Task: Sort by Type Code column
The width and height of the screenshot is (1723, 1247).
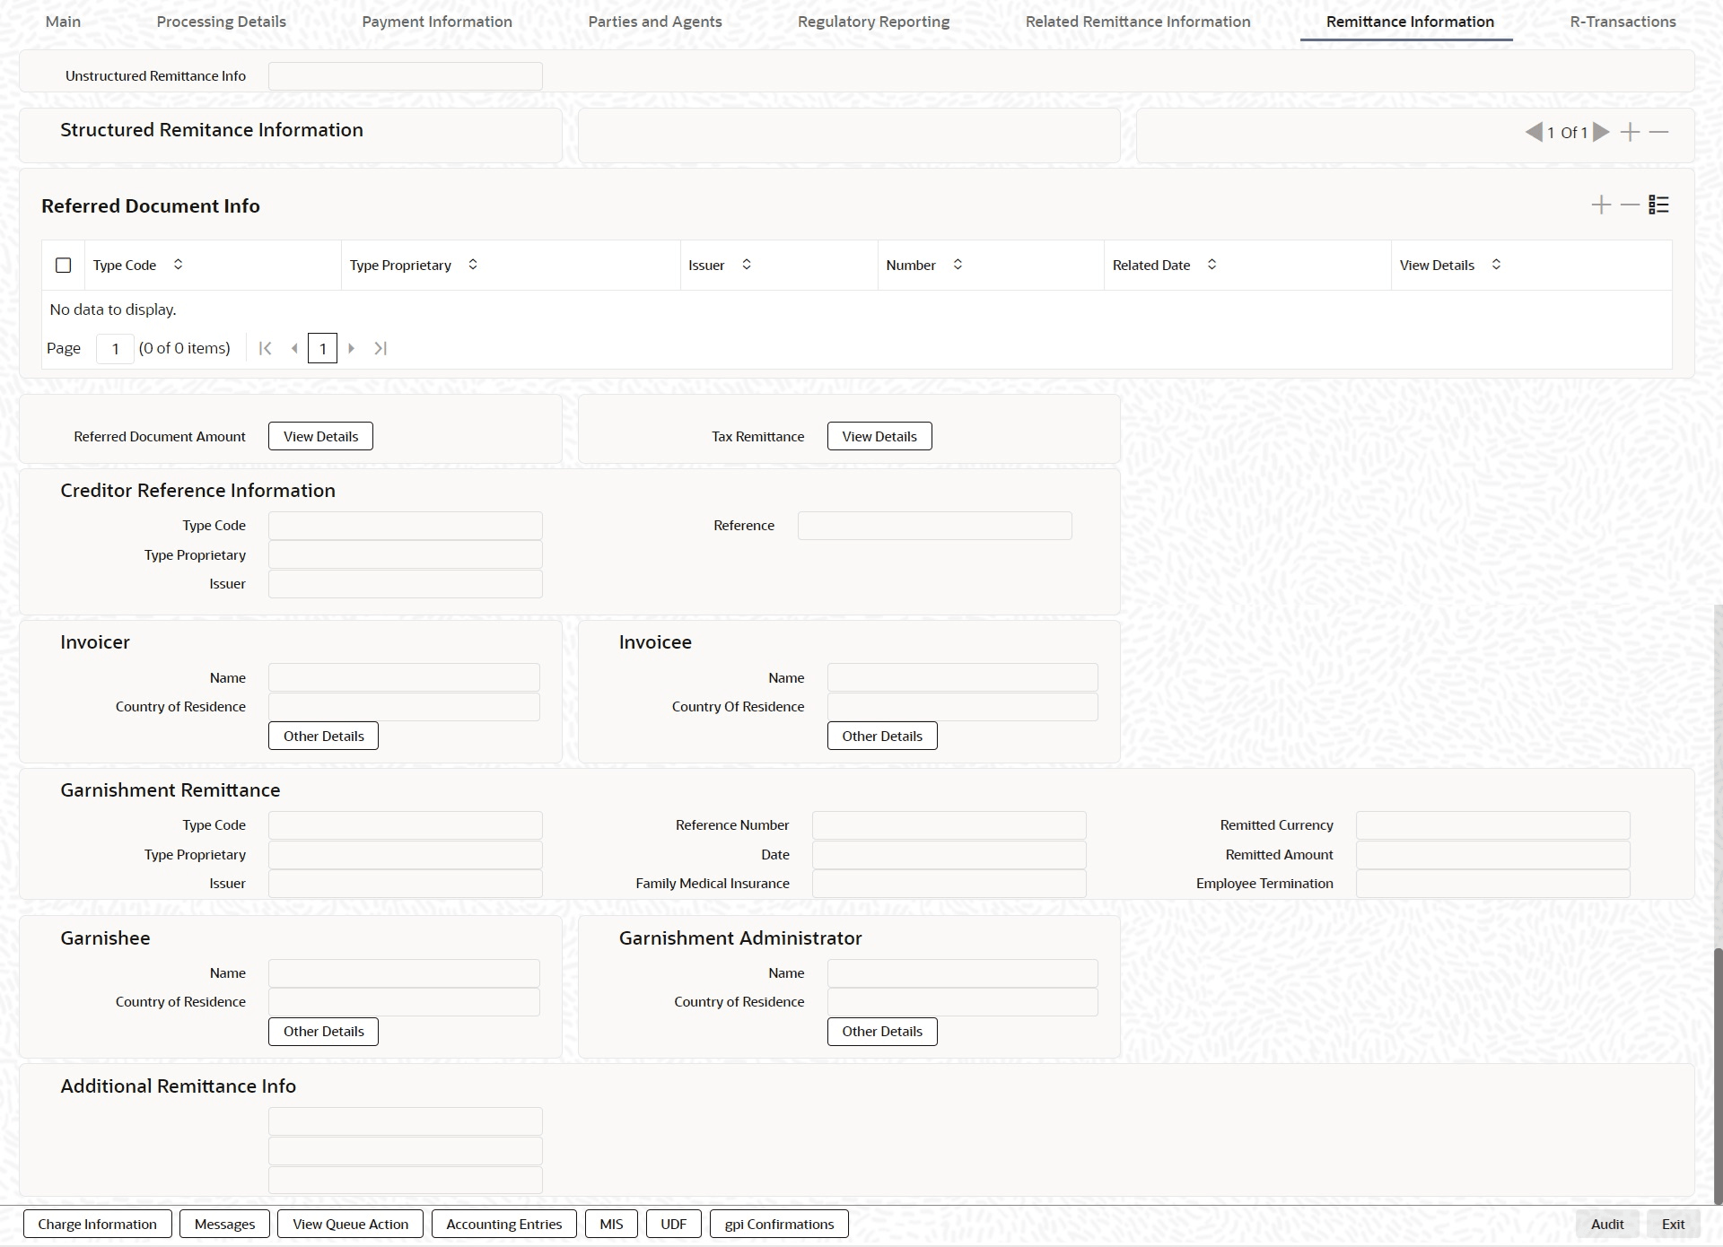Action: (x=178, y=265)
